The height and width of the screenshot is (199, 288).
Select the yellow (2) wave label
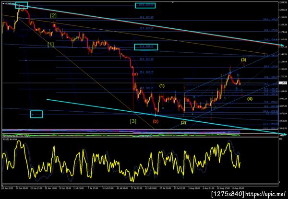point(183,123)
